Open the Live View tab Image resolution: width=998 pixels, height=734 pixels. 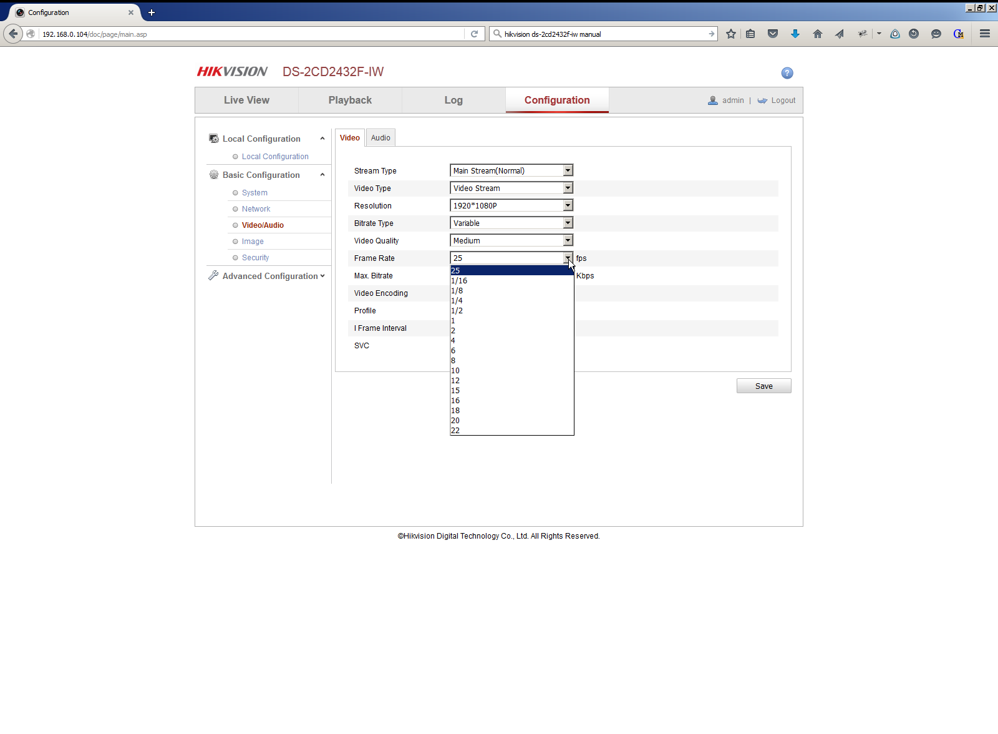[x=246, y=100]
